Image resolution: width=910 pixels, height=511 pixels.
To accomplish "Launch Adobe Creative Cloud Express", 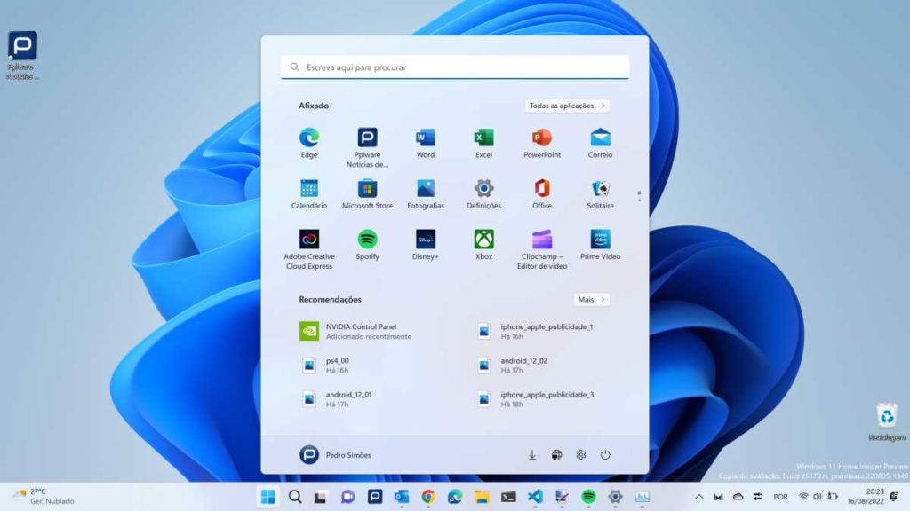I will click(x=308, y=249).
